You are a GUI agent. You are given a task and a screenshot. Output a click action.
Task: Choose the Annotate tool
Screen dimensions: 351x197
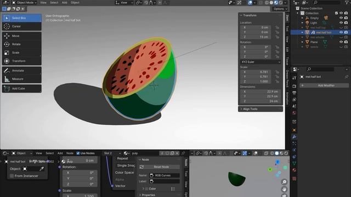pyautogui.click(x=22, y=71)
